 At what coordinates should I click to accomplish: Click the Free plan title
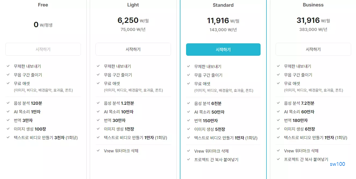(x=43, y=5)
